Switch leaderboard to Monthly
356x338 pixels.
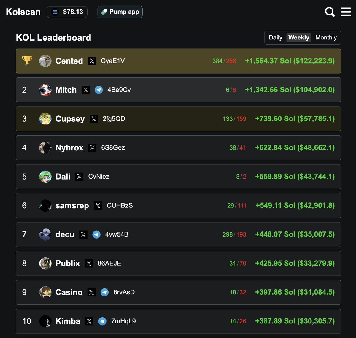coord(326,38)
